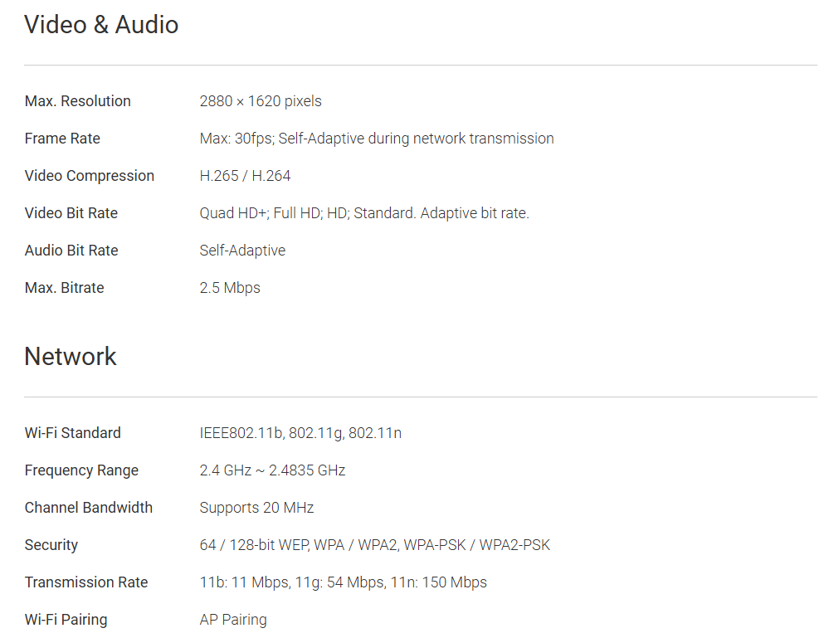Click the Network section heading
The width and height of the screenshot is (829, 638).
coord(71,357)
